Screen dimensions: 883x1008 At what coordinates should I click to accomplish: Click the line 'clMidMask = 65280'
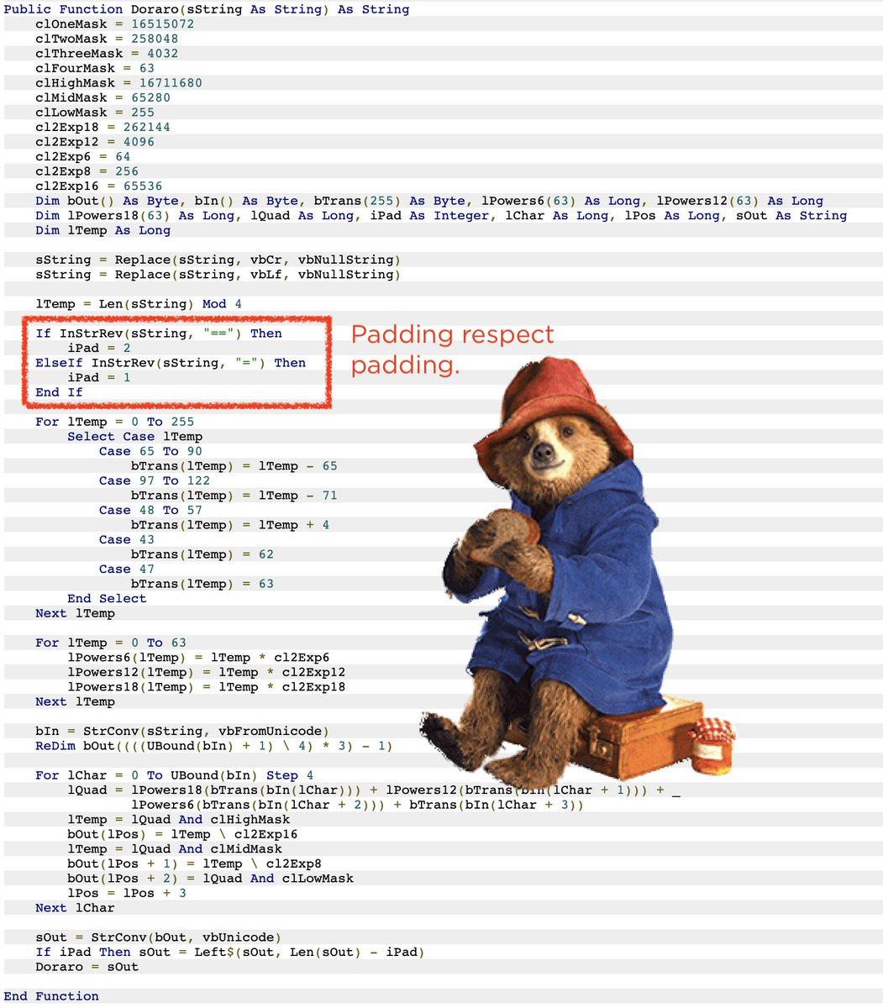[102, 97]
